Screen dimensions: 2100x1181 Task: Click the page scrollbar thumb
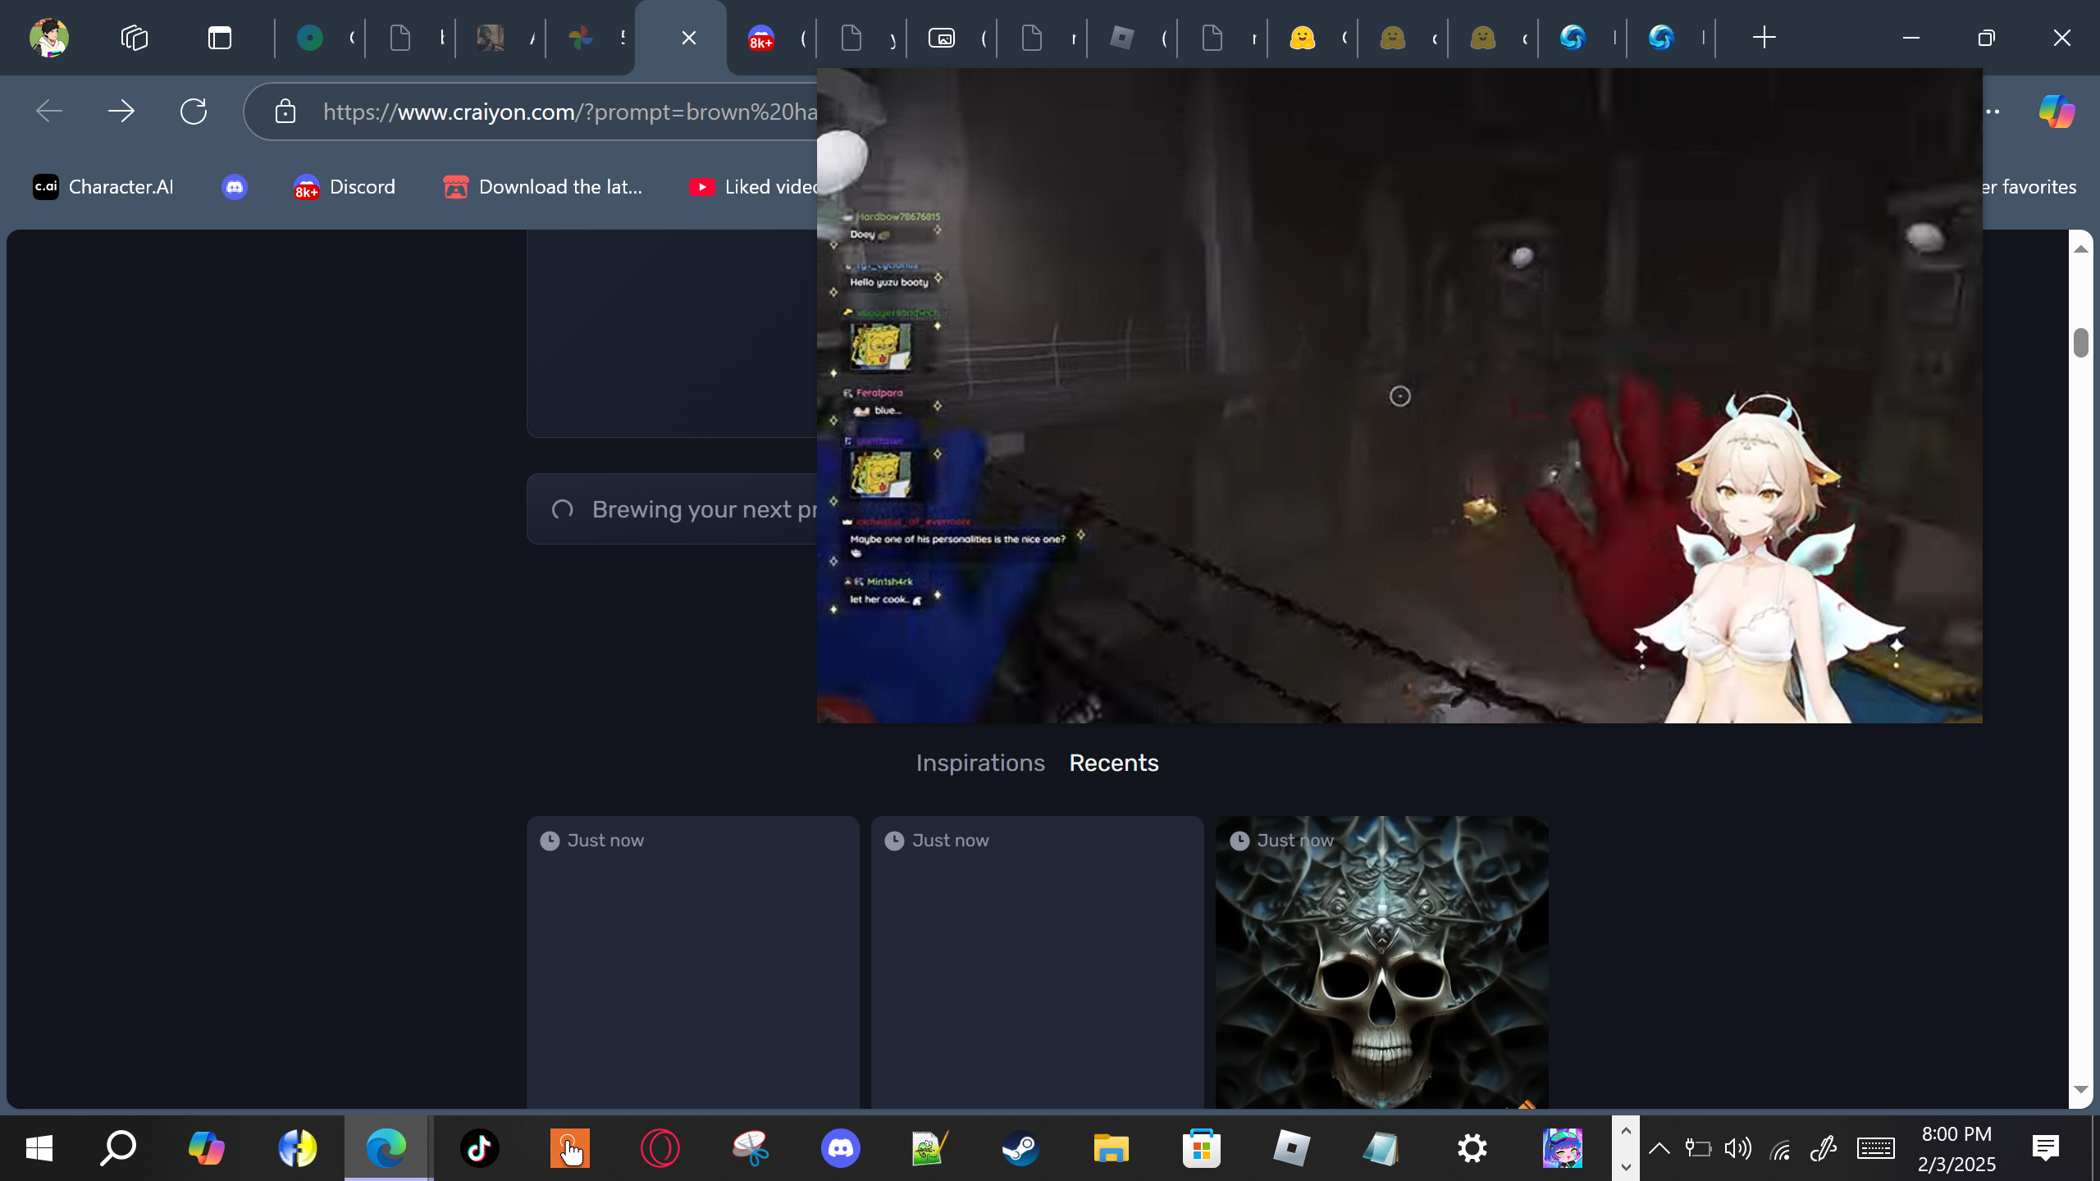[2081, 343]
